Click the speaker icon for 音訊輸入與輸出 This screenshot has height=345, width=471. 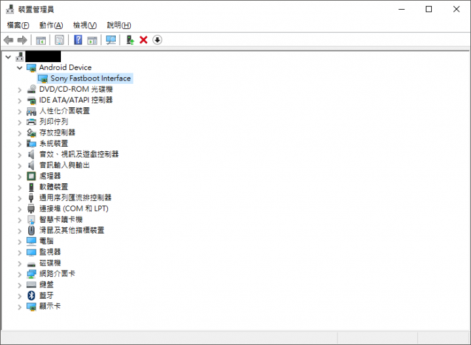tap(31, 165)
